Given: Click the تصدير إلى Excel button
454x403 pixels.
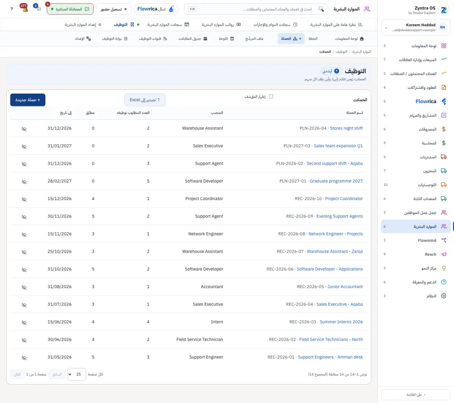Looking at the screenshot, I should click(145, 100).
